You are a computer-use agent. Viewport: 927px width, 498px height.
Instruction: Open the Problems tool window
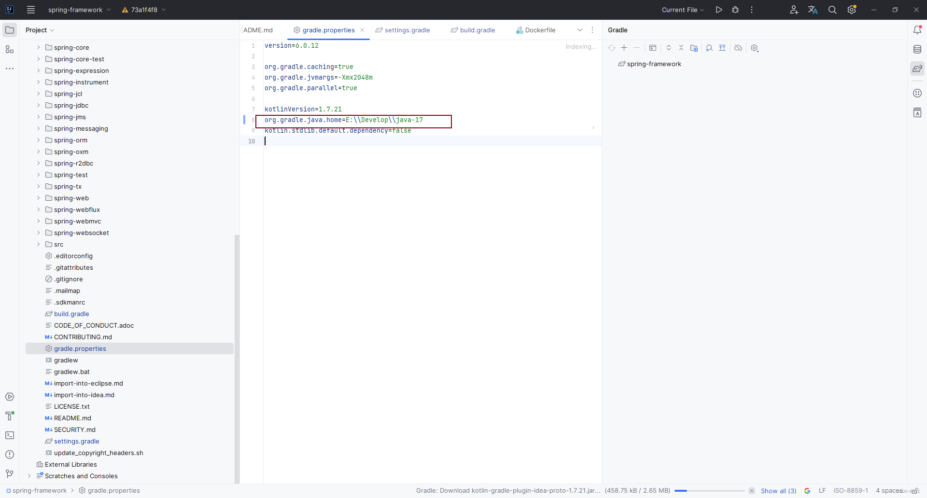10,455
